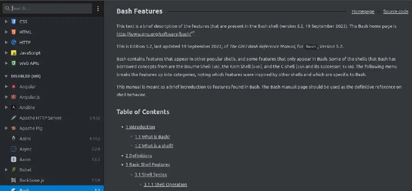Collapse the DISABLED (688) section
This screenshot has height=191, width=412.
tap(6, 76)
